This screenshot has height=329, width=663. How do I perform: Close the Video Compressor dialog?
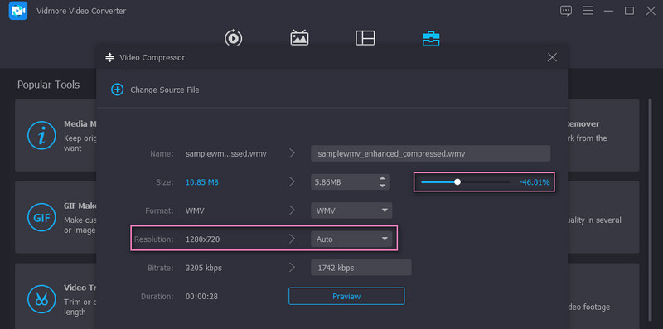(x=552, y=57)
